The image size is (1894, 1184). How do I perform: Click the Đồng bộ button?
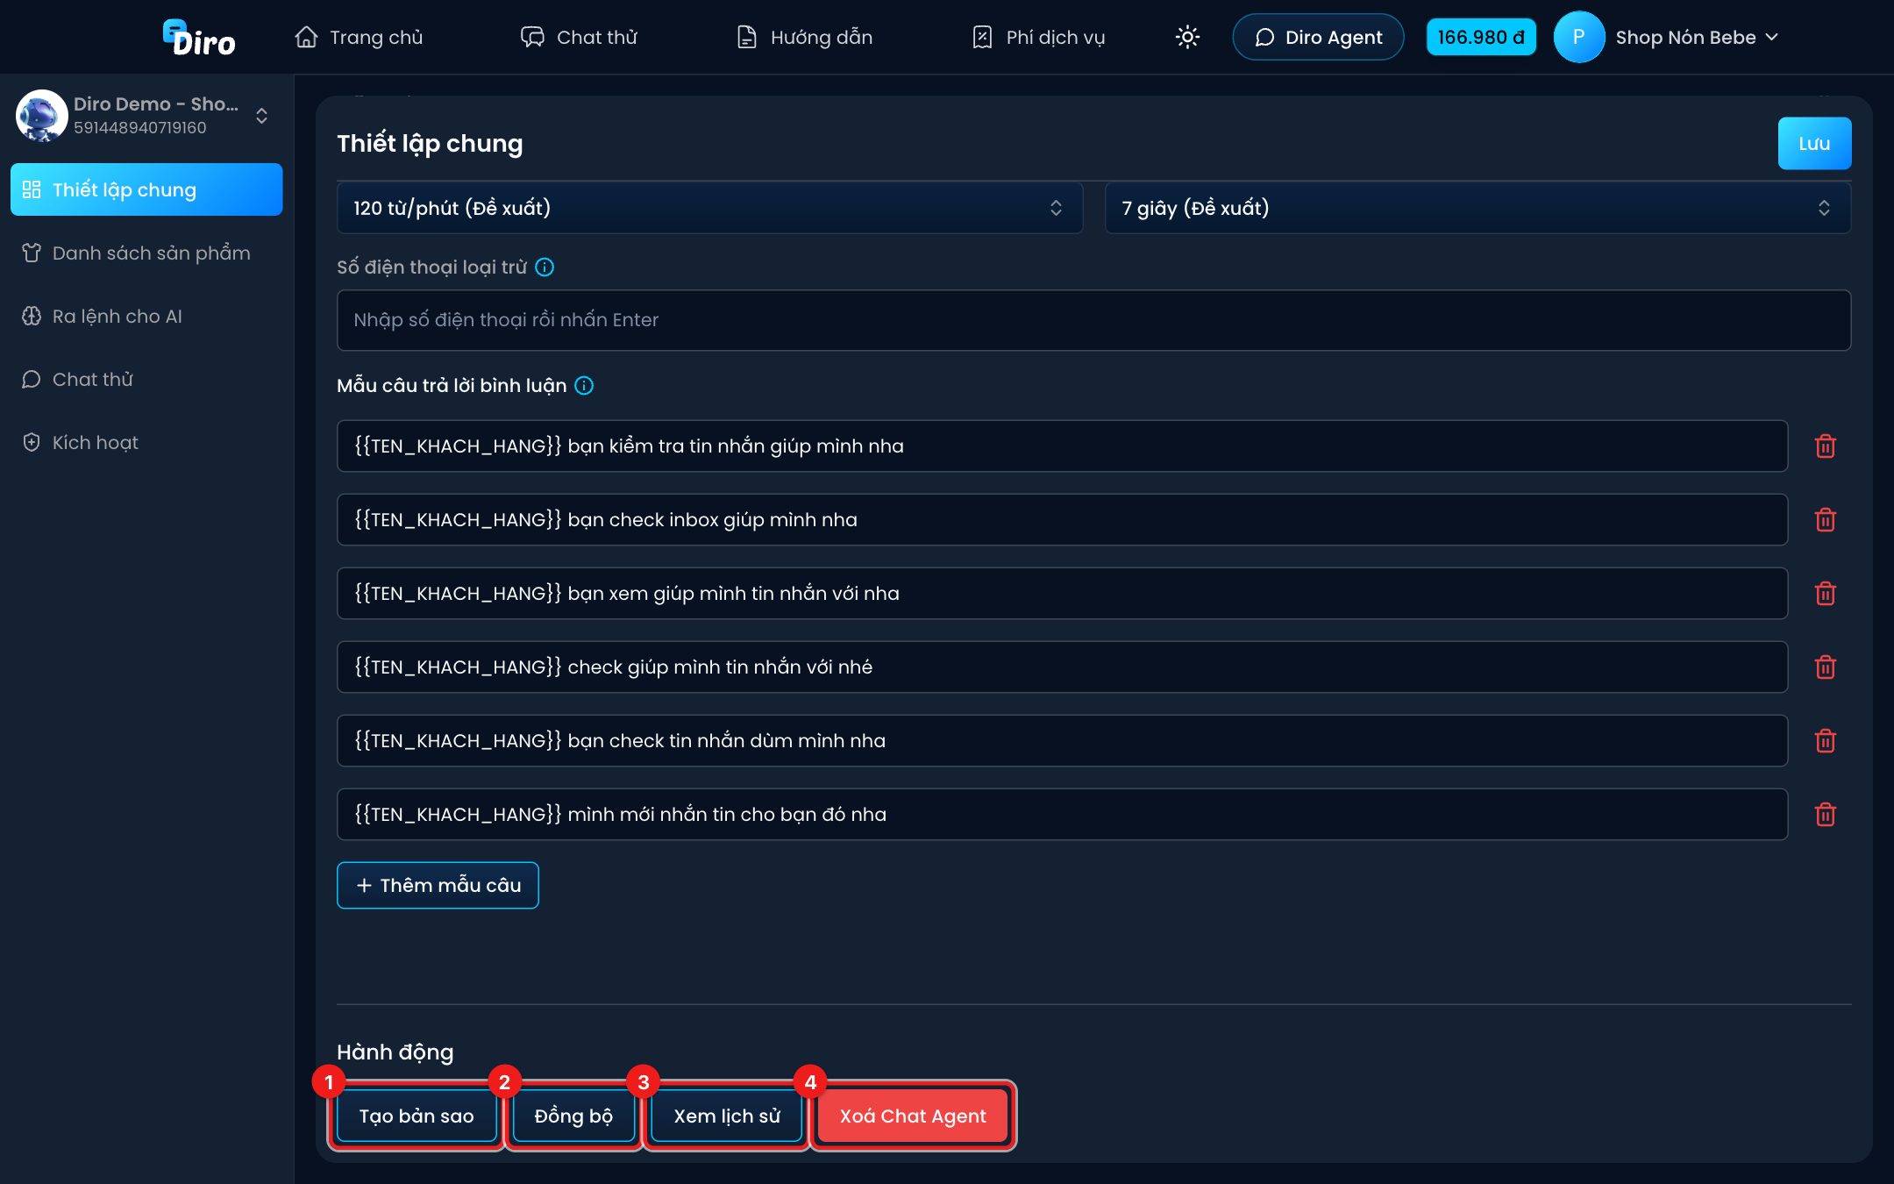[573, 1116]
